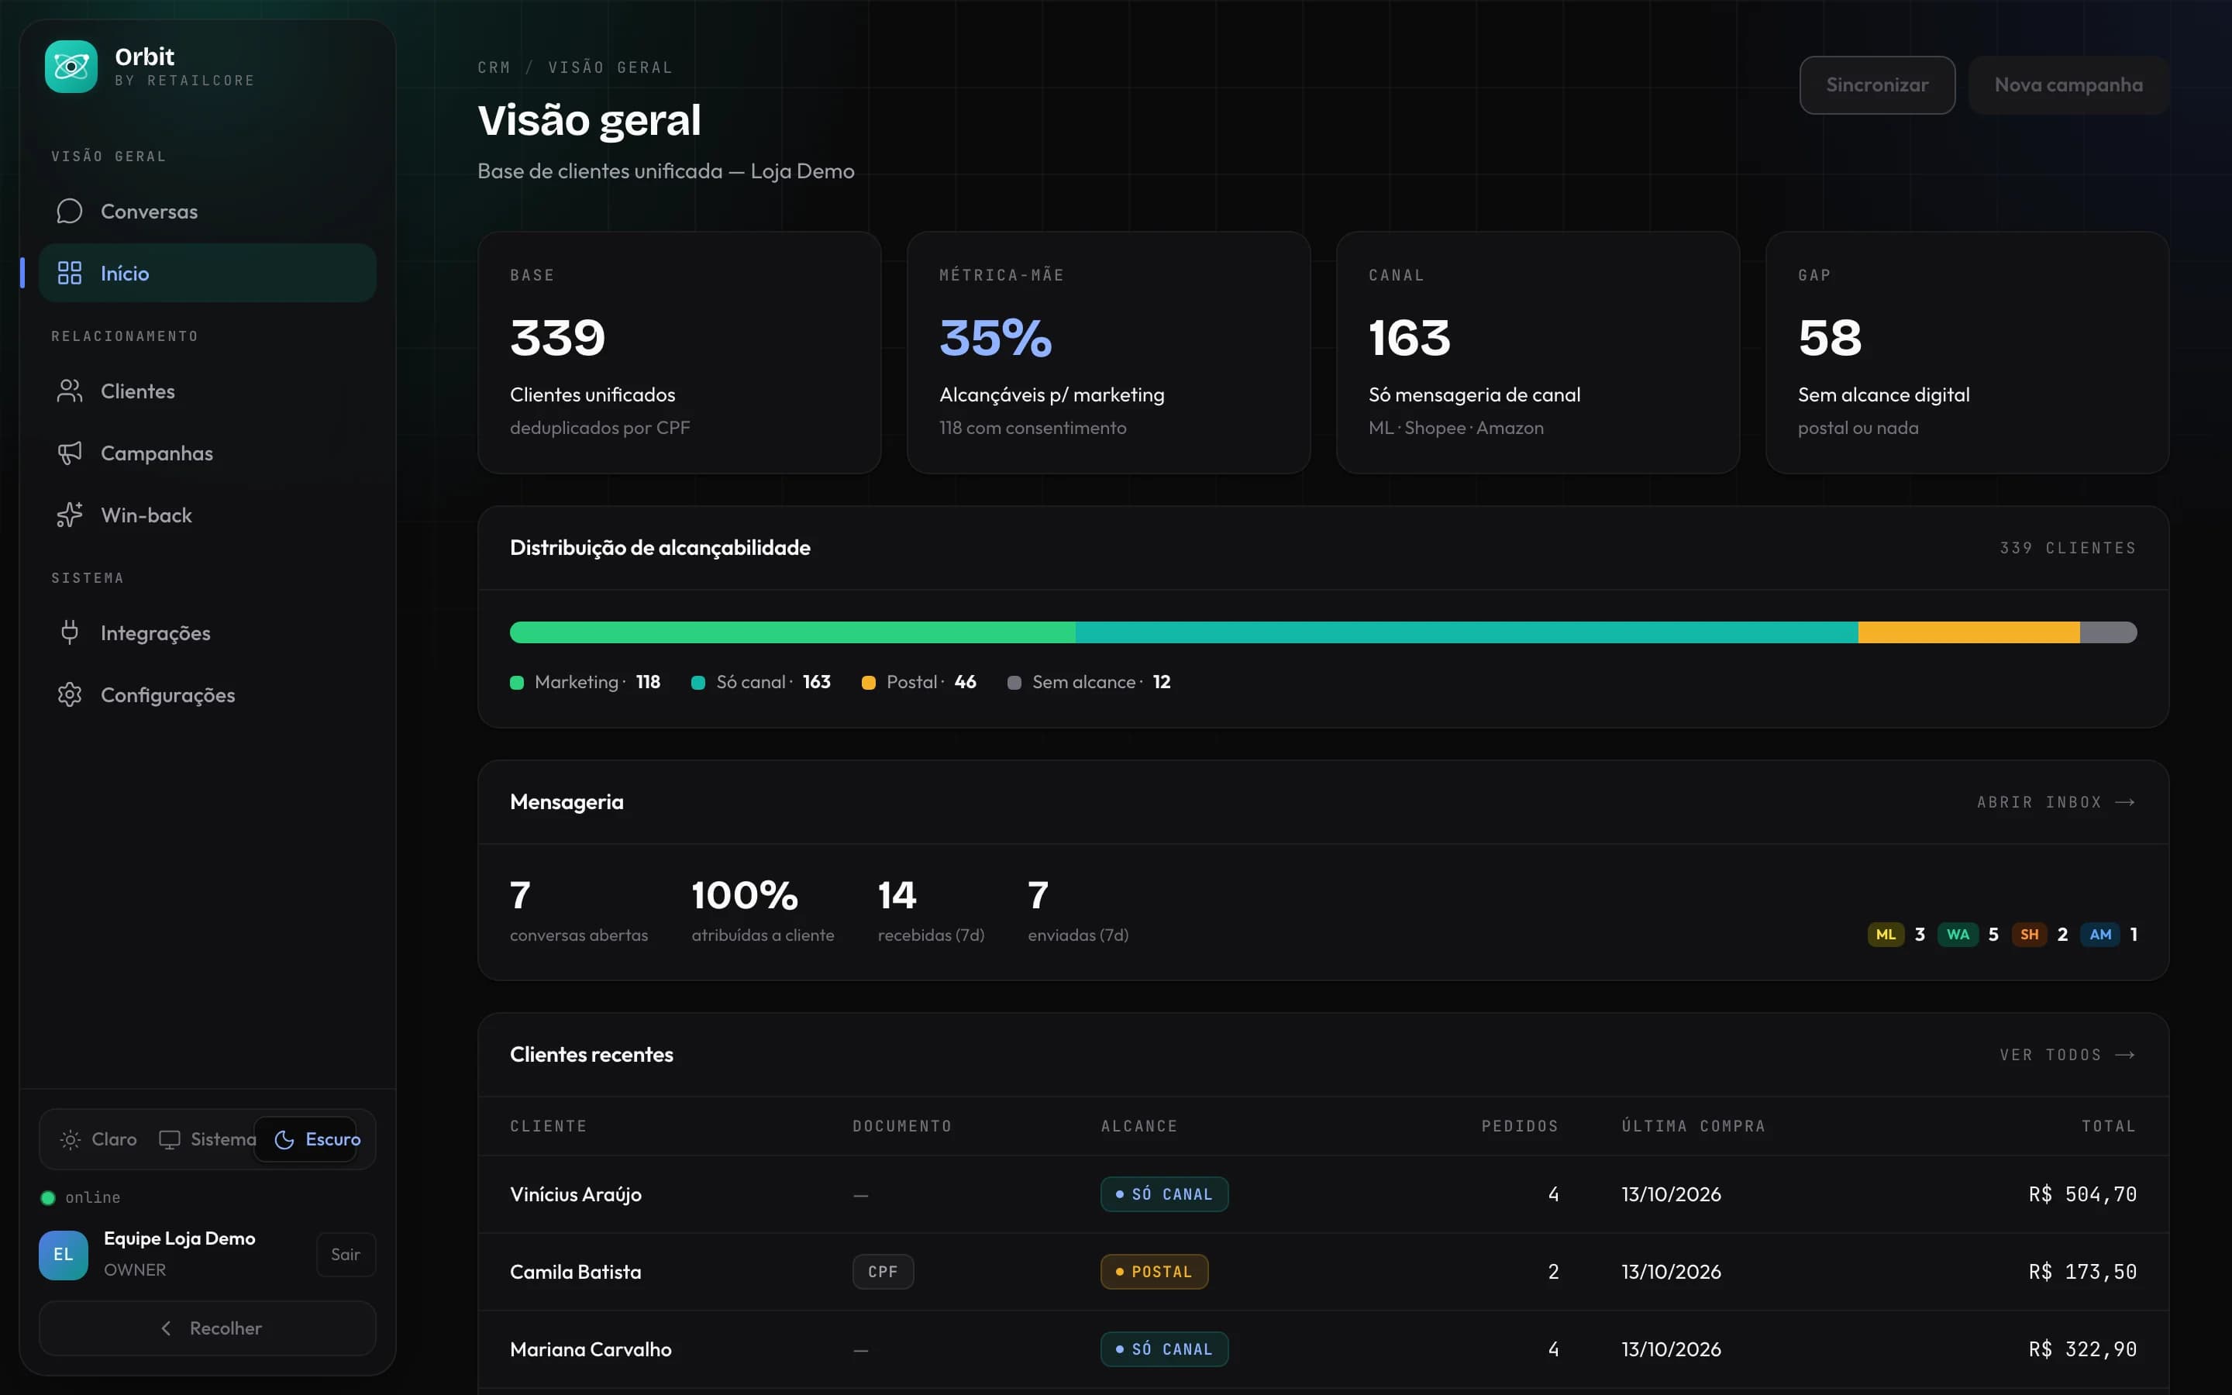Open the Clientes people icon
This screenshot has height=1395, width=2232.
[69, 391]
